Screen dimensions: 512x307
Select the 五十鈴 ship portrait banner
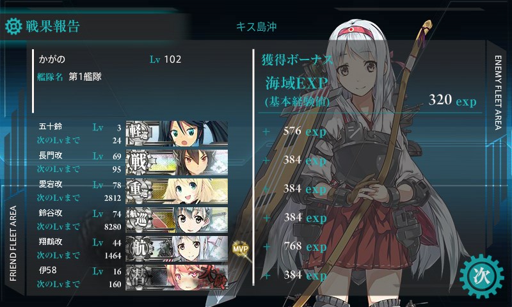[177, 134]
